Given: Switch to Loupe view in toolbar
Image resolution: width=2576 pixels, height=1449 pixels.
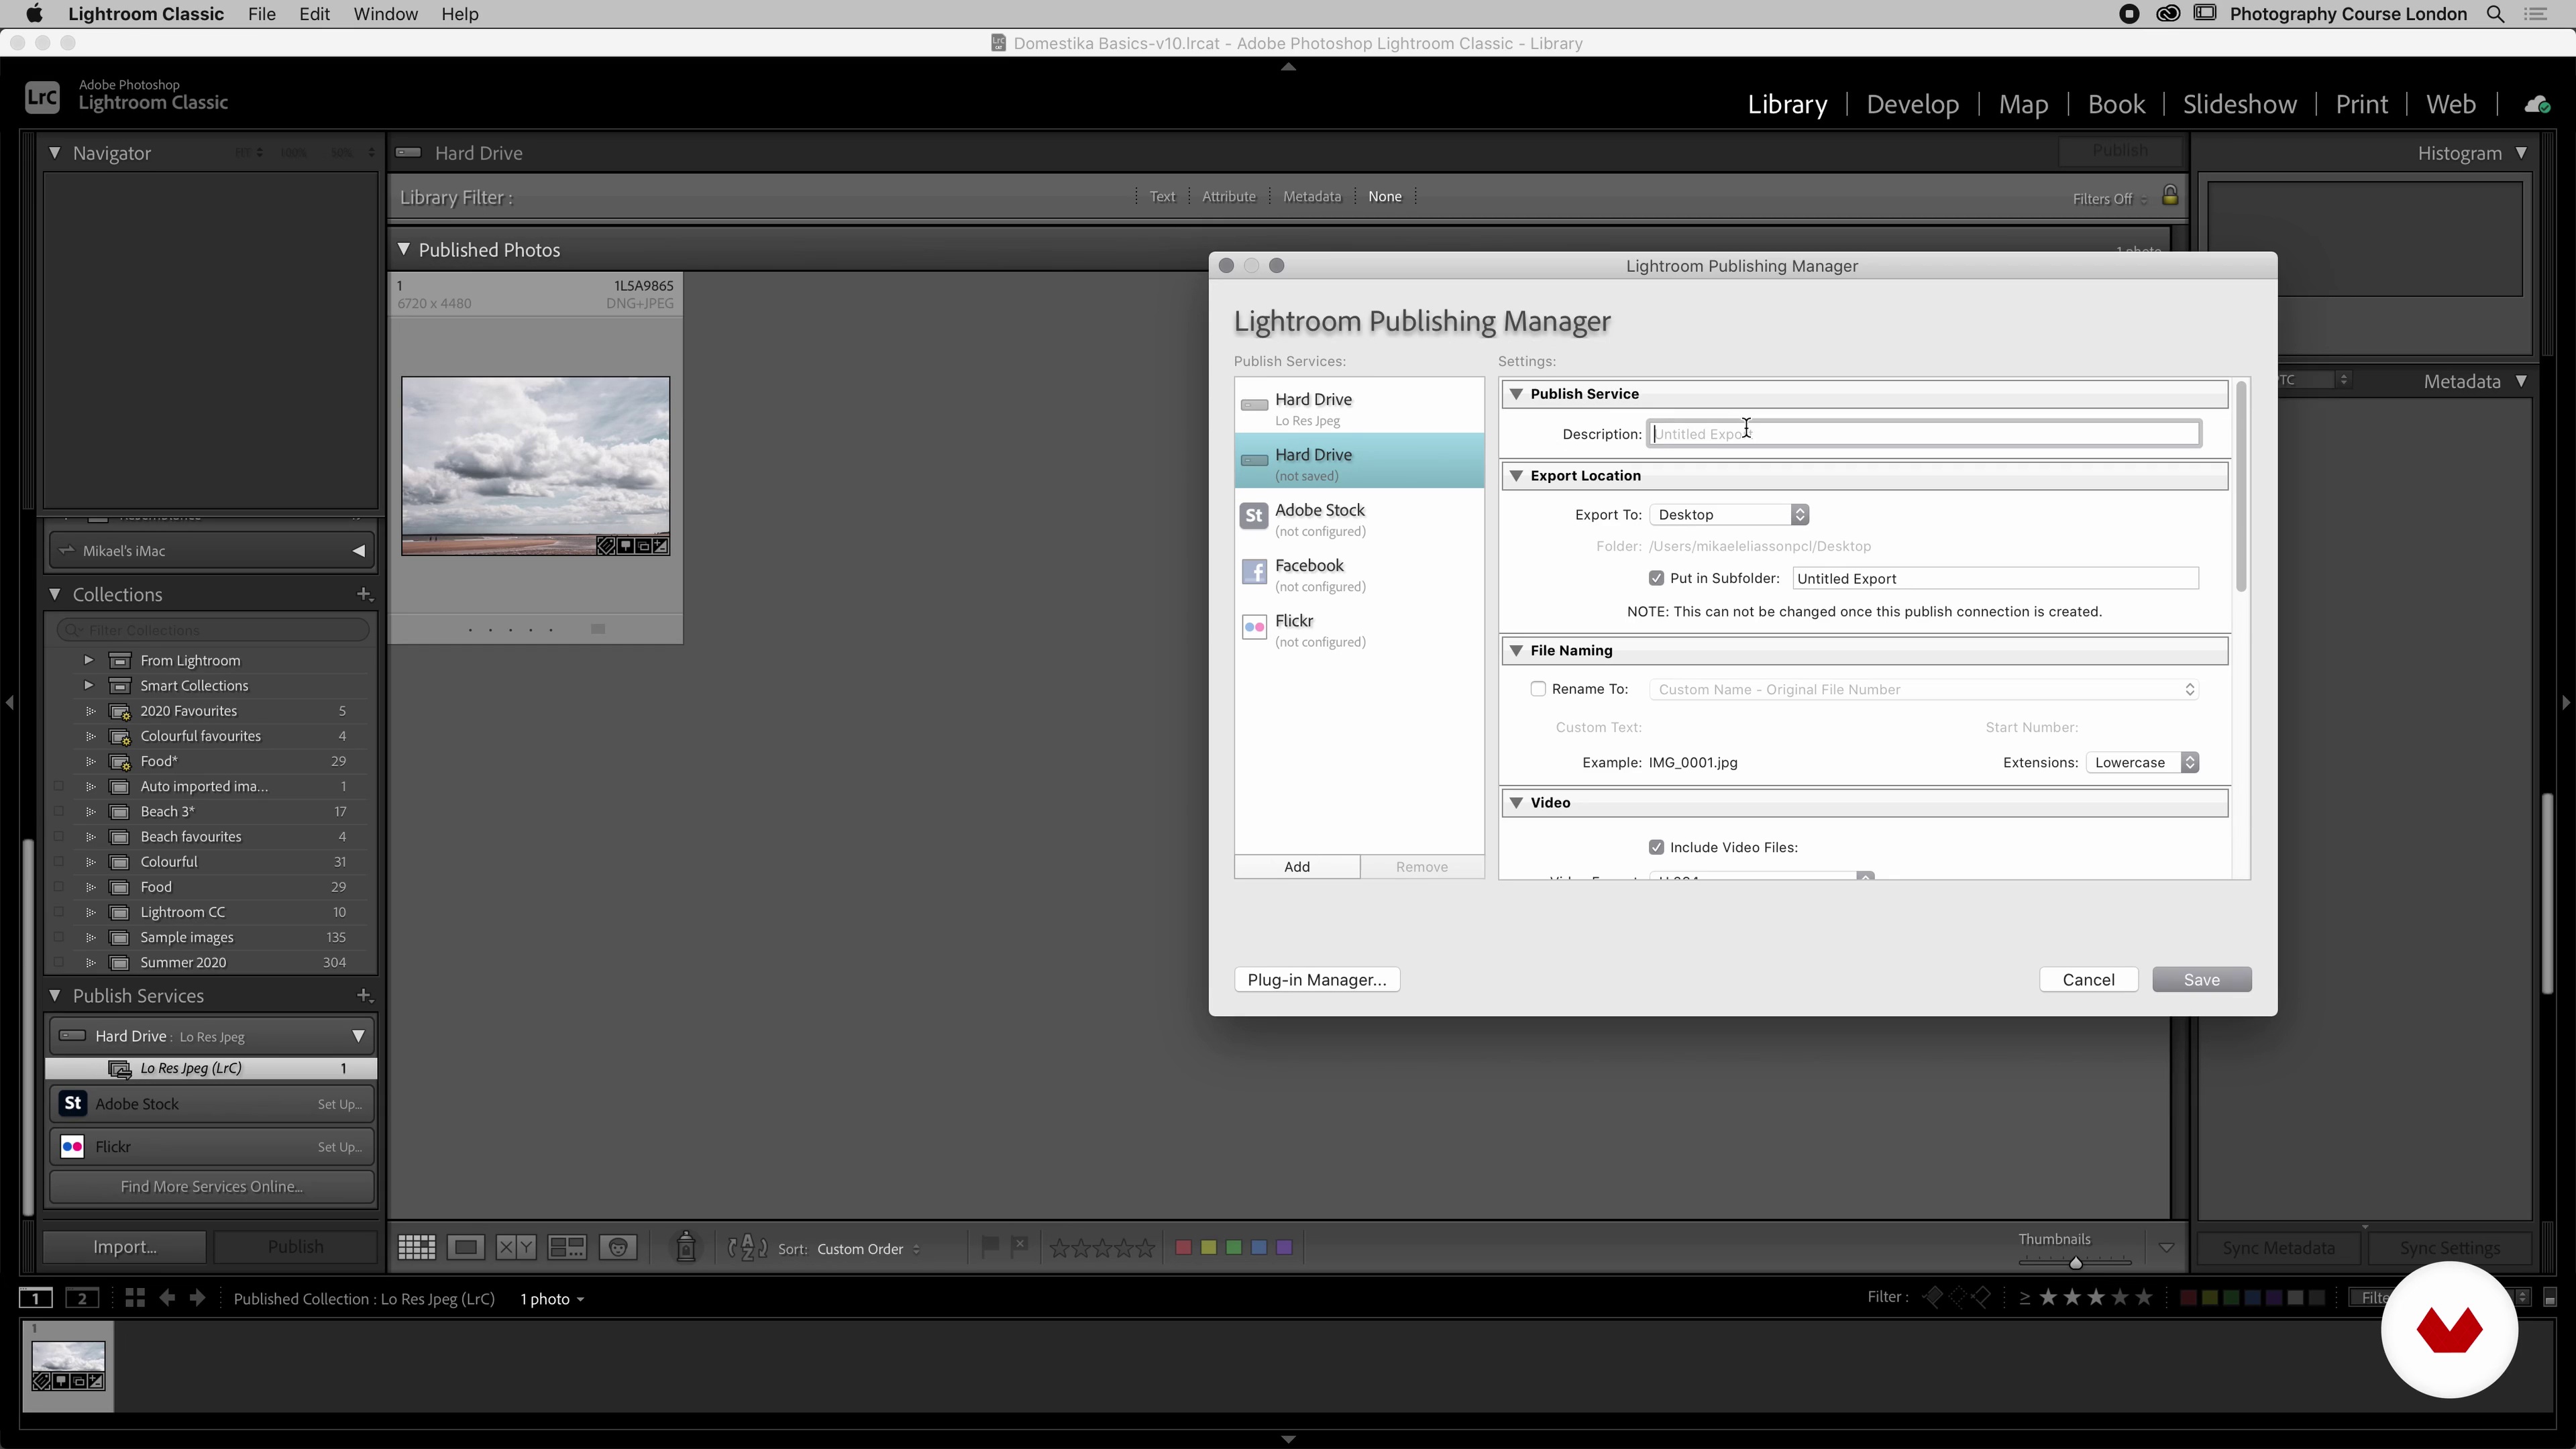Looking at the screenshot, I should coord(466,1247).
